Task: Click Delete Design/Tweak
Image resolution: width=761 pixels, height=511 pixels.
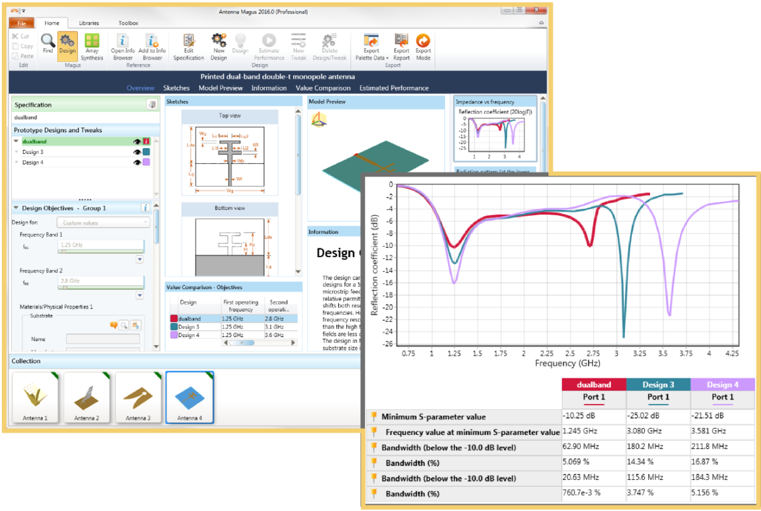Action: 329,47
